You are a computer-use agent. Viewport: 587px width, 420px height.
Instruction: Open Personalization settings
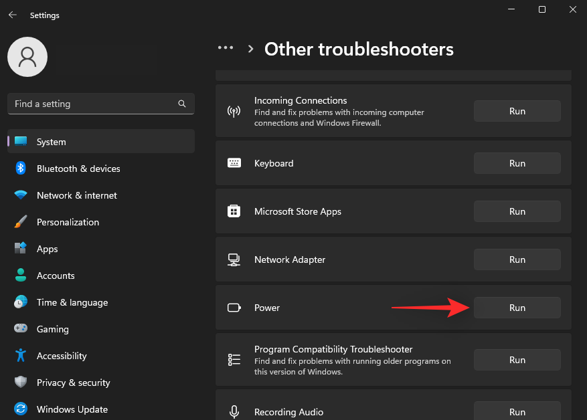click(68, 222)
